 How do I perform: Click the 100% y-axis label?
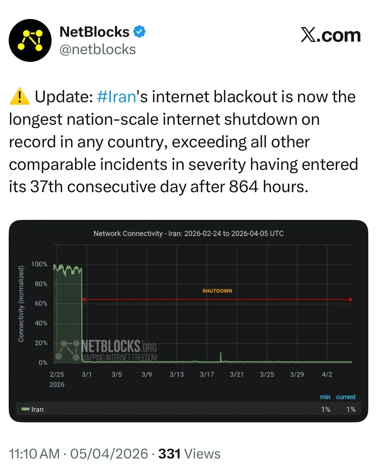pos(39,264)
